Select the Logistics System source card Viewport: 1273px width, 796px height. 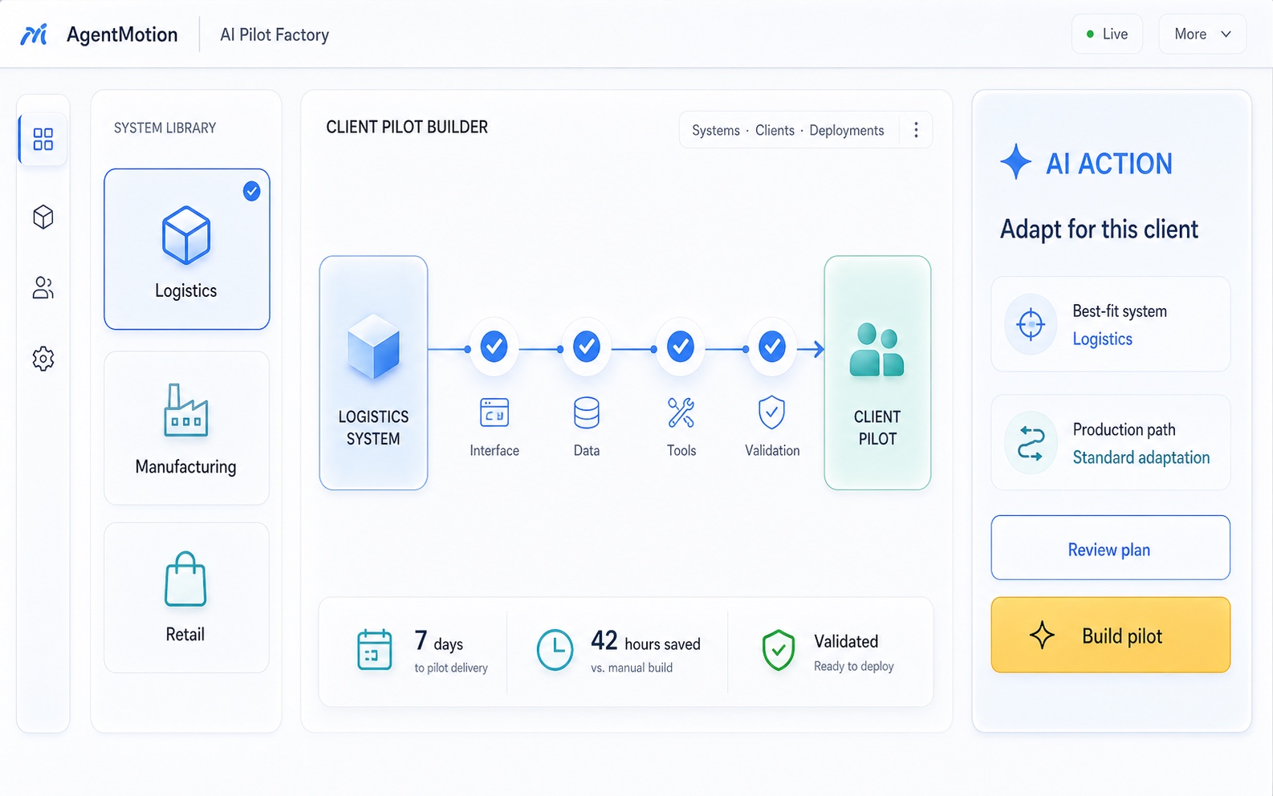coord(373,372)
